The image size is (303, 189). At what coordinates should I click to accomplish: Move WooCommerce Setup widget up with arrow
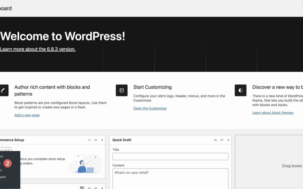click(89, 140)
